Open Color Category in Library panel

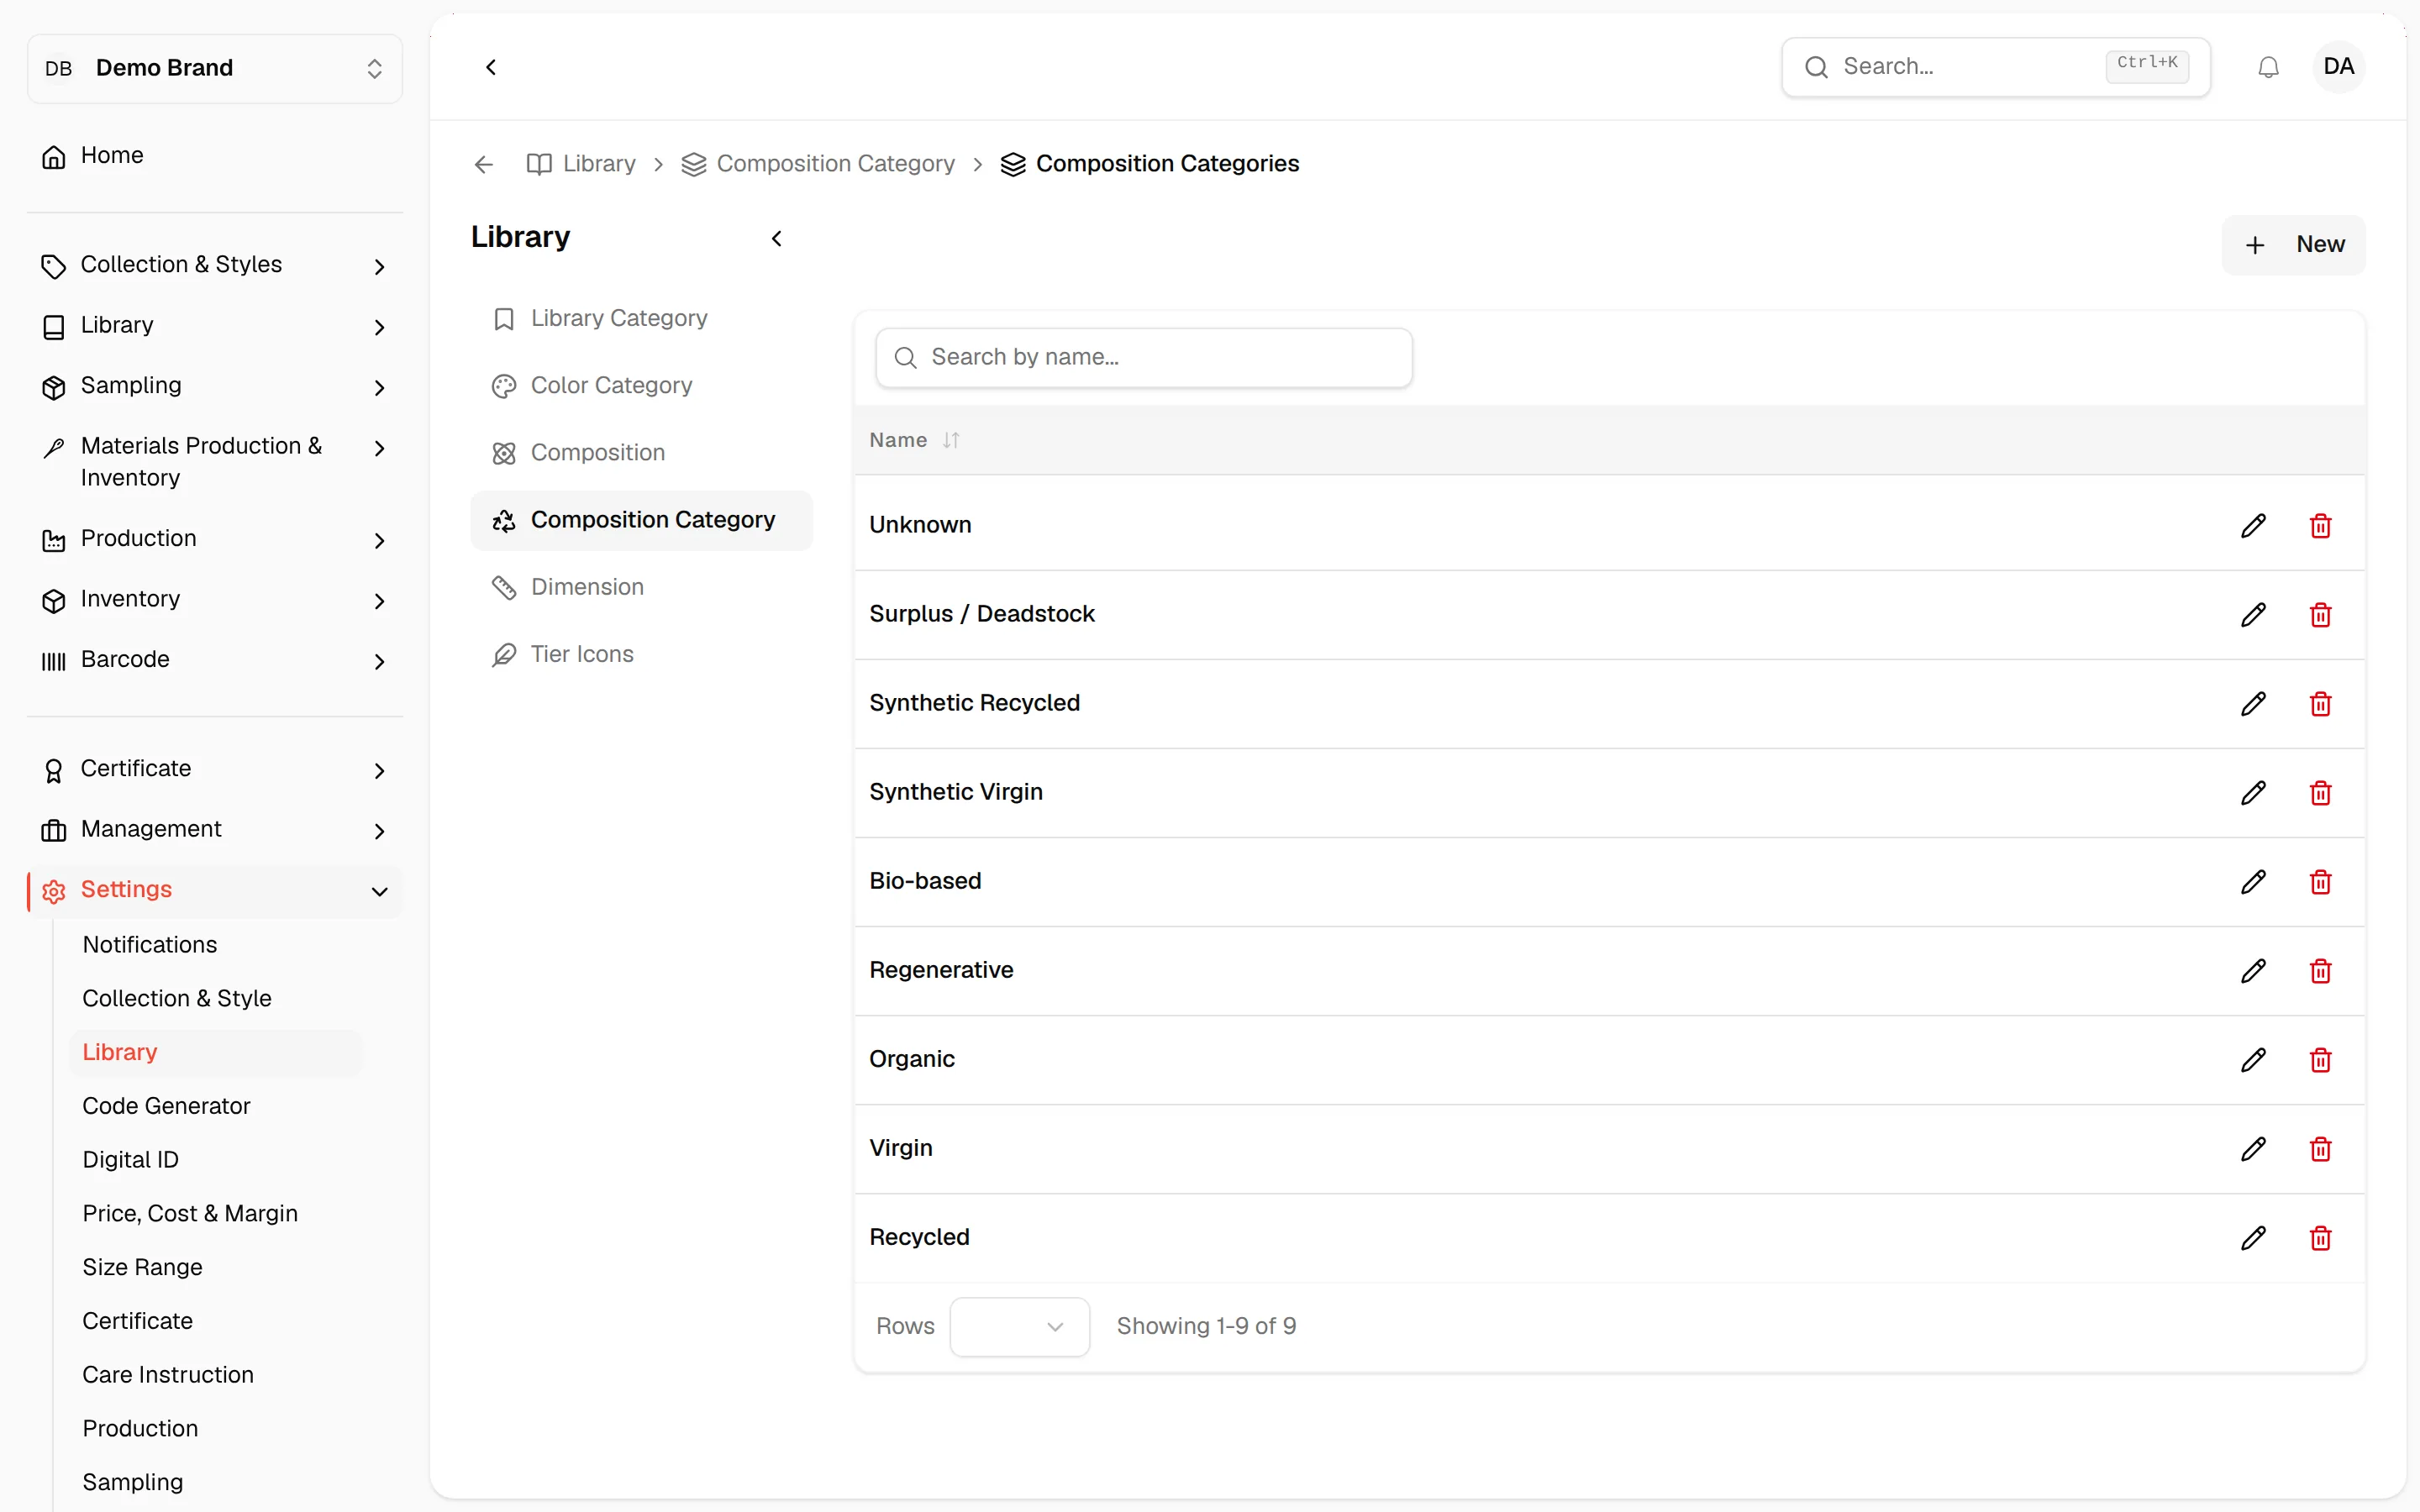(641, 386)
